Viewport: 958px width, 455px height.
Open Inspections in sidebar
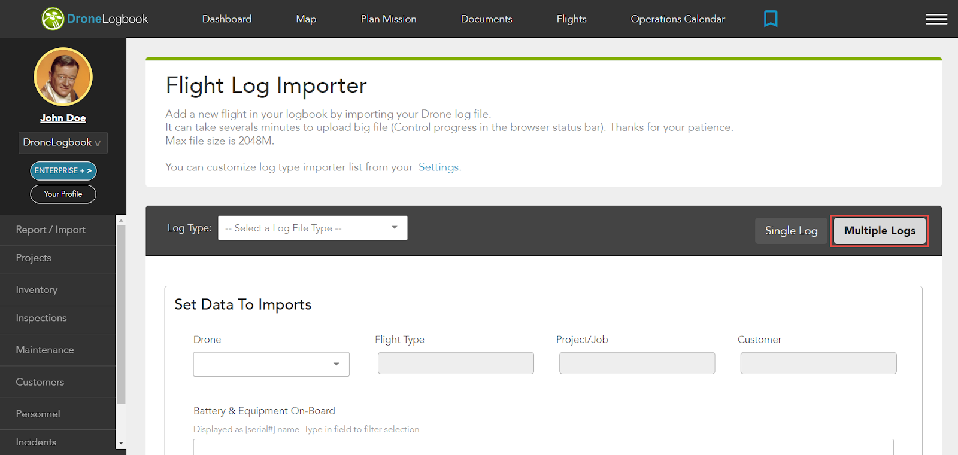(x=57, y=318)
